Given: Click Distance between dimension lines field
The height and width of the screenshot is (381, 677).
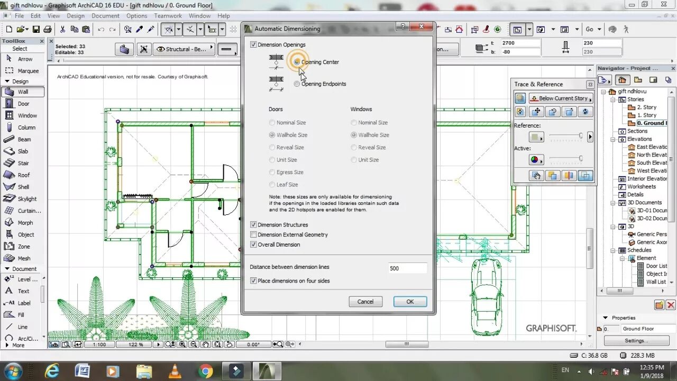Looking at the screenshot, I should pos(407,268).
